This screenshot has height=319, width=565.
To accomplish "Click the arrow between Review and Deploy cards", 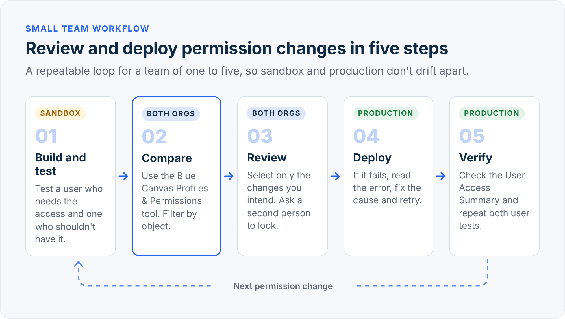I will point(335,176).
